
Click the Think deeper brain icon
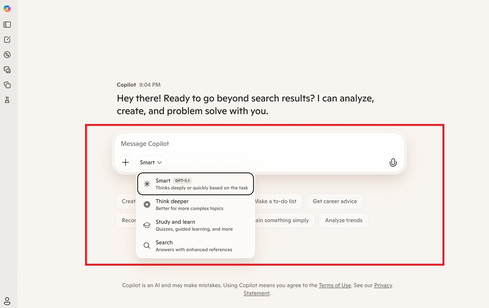(x=147, y=205)
